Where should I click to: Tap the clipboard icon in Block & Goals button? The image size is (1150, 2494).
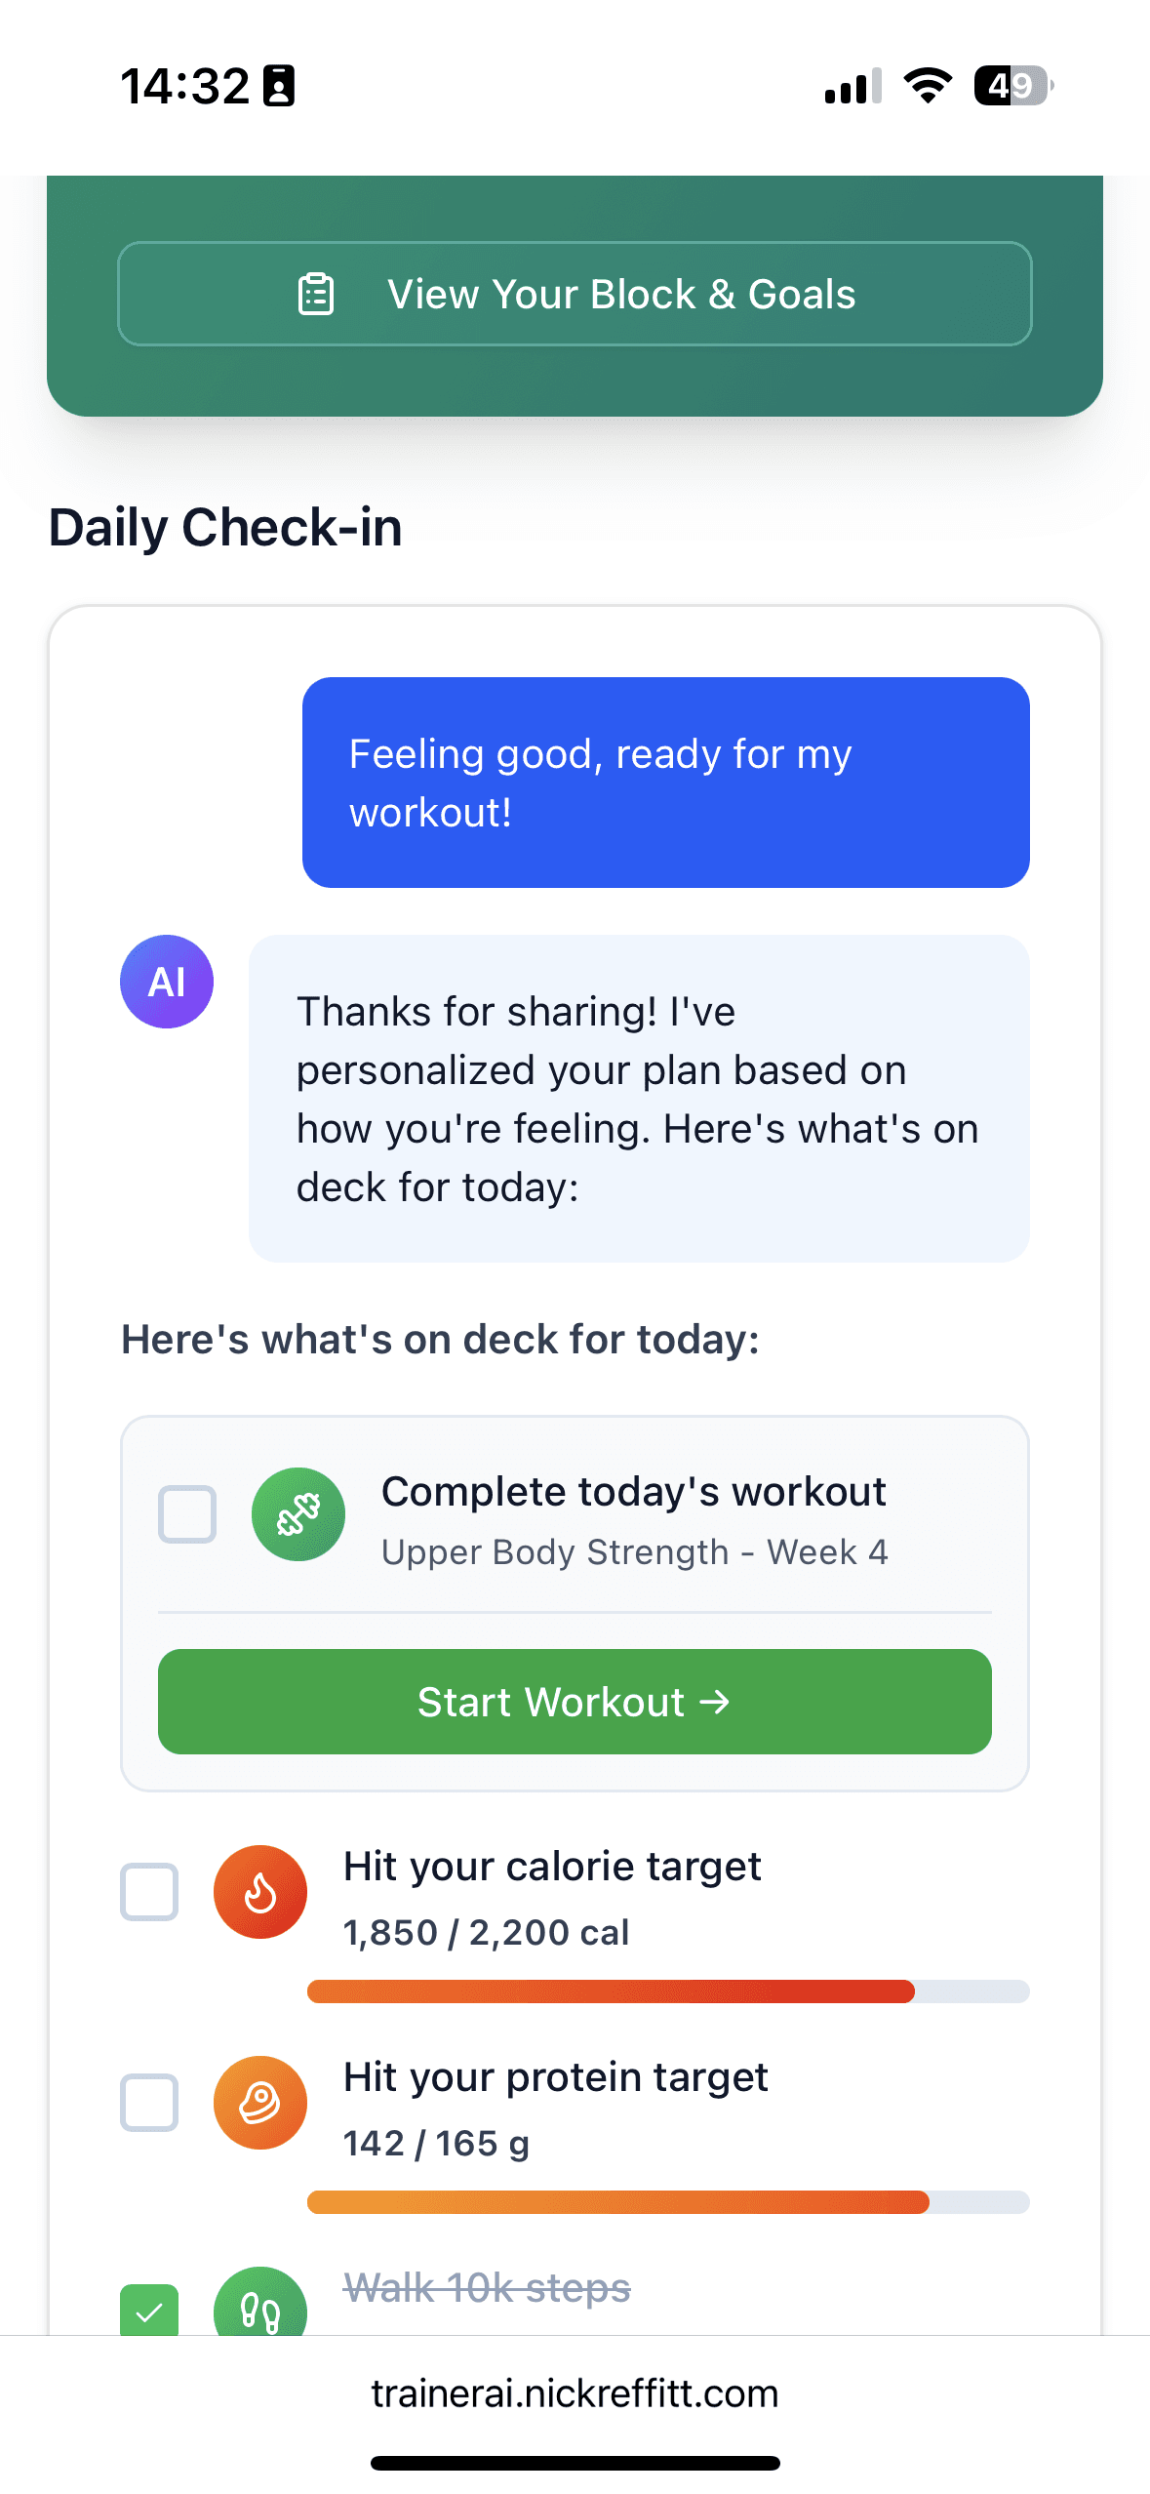tap(315, 294)
